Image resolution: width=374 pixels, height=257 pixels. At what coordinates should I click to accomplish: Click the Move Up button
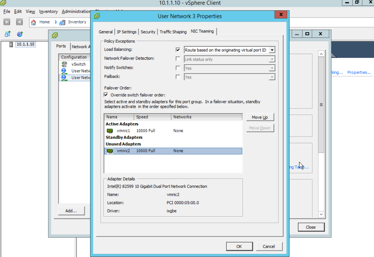(260, 117)
